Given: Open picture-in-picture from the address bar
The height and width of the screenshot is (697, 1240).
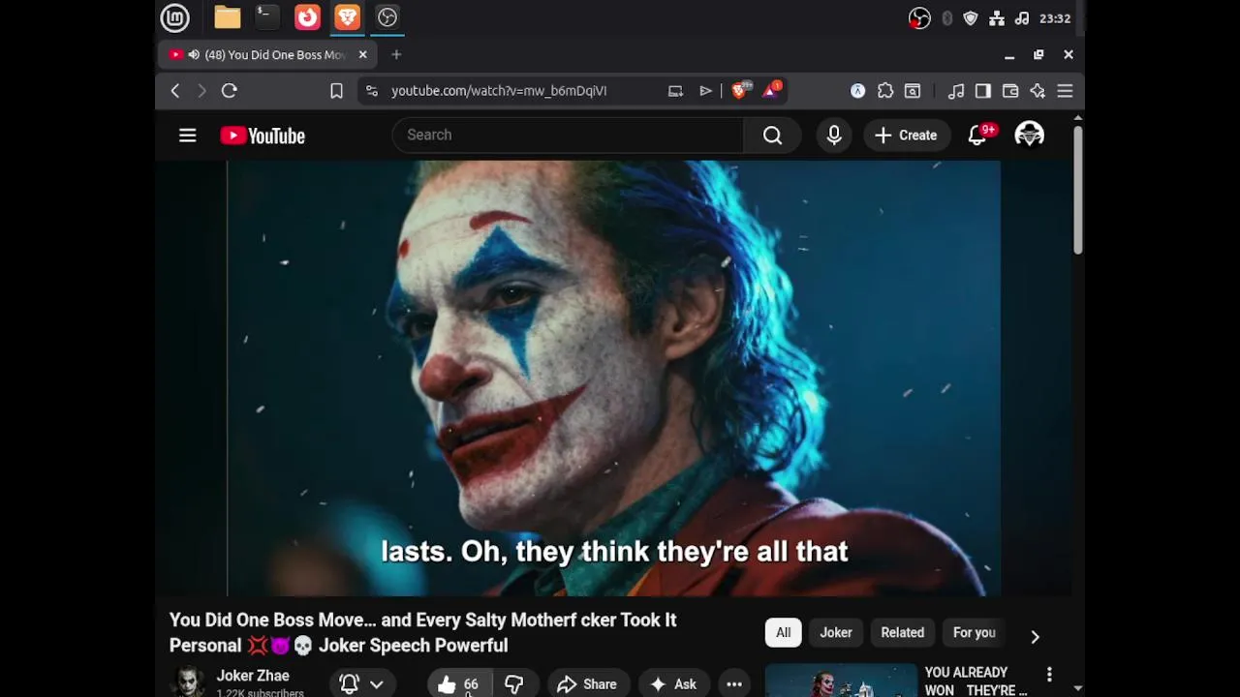Looking at the screenshot, I should (x=675, y=91).
